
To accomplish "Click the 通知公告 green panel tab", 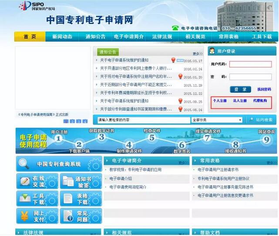I will click(x=108, y=52).
